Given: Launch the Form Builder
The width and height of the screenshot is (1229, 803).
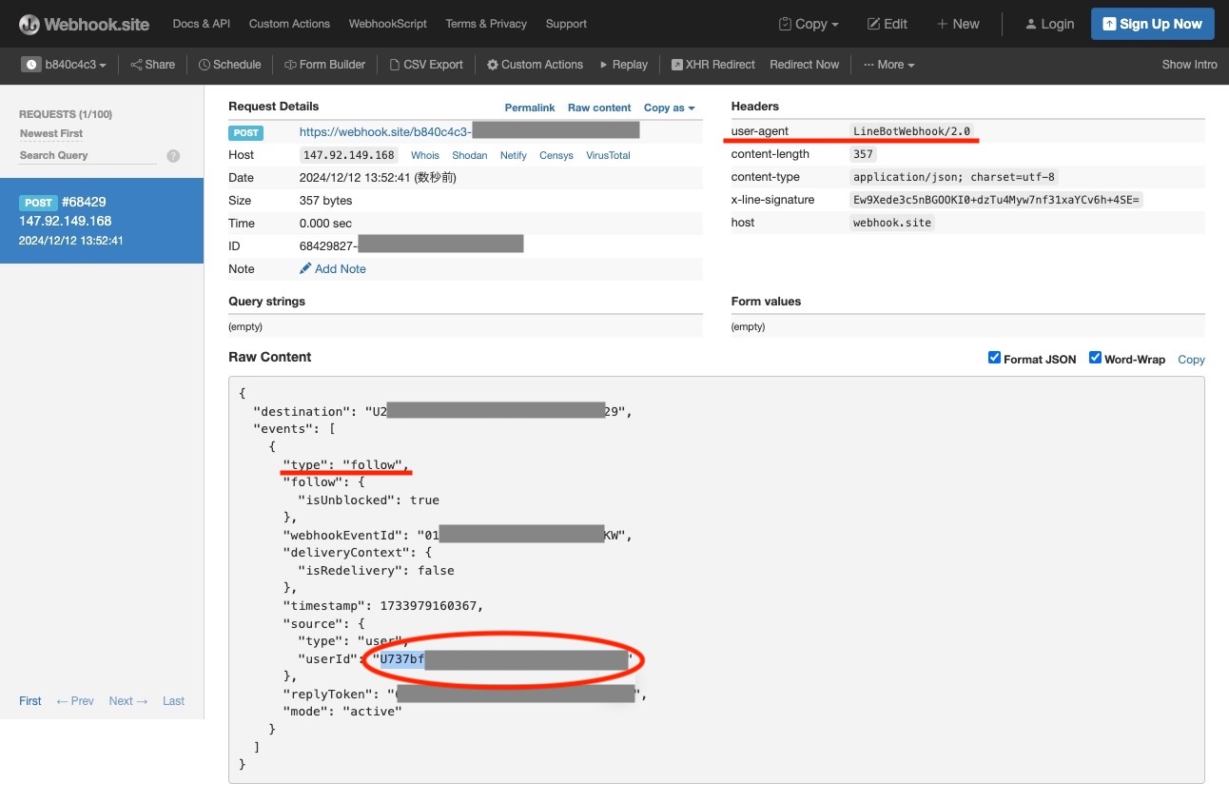Looking at the screenshot, I should [324, 64].
